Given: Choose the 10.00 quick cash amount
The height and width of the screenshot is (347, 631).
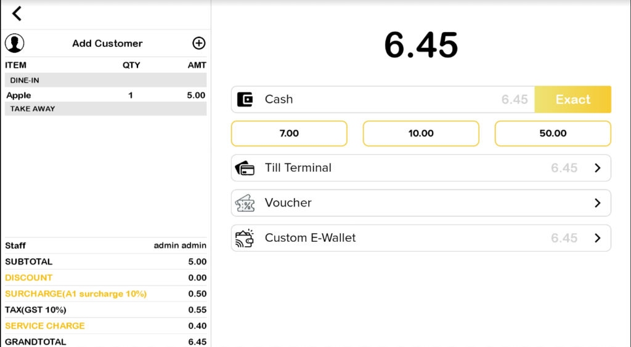Looking at the screenshot, I should coord(421,134).
